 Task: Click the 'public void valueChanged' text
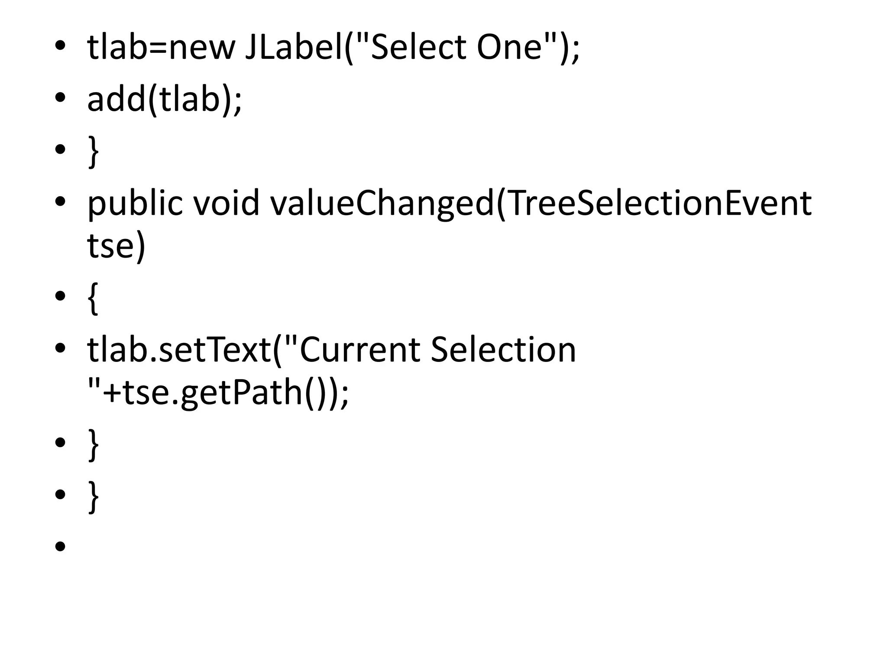click(291, 203)
